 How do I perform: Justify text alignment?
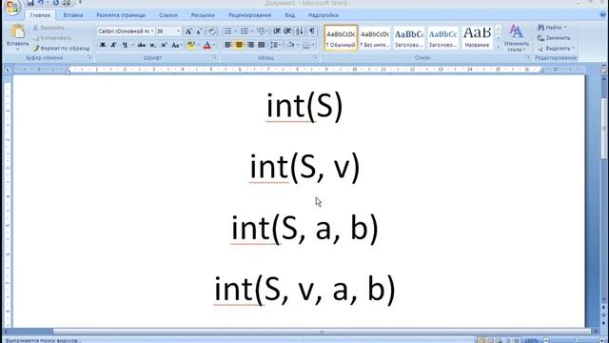tap(262, 45)
